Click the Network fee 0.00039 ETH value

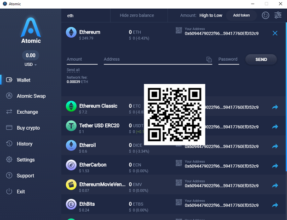(x=77, y=82)
